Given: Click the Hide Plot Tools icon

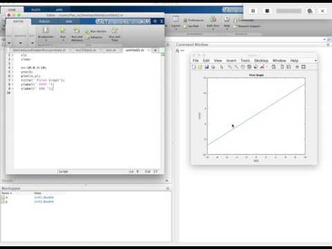Looking at the screenshot, I should click(297, 67).
